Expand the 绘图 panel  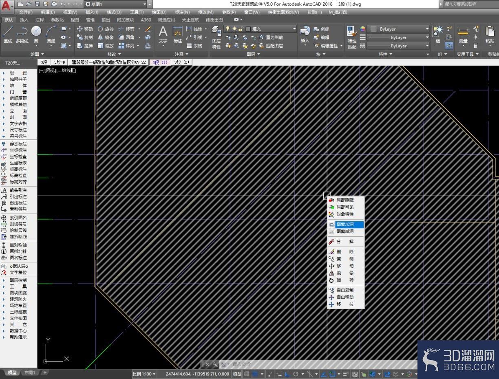(37, 54)
